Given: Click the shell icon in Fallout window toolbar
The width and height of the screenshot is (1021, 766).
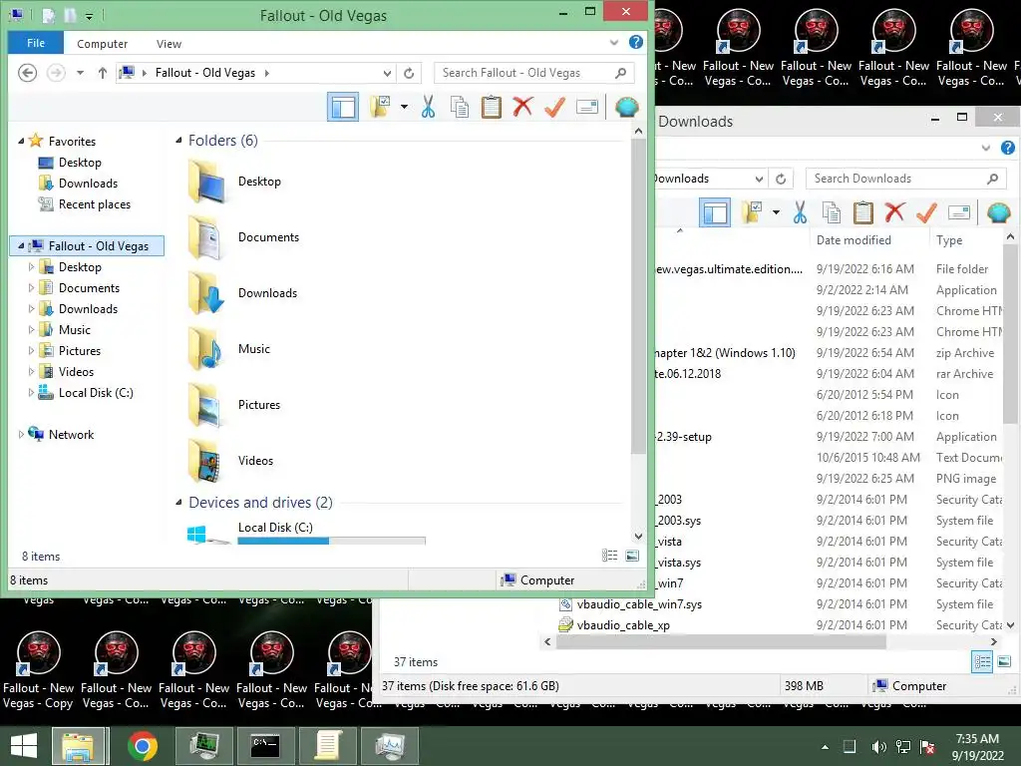Looking at the screenshot, I should tap(627, 107).
